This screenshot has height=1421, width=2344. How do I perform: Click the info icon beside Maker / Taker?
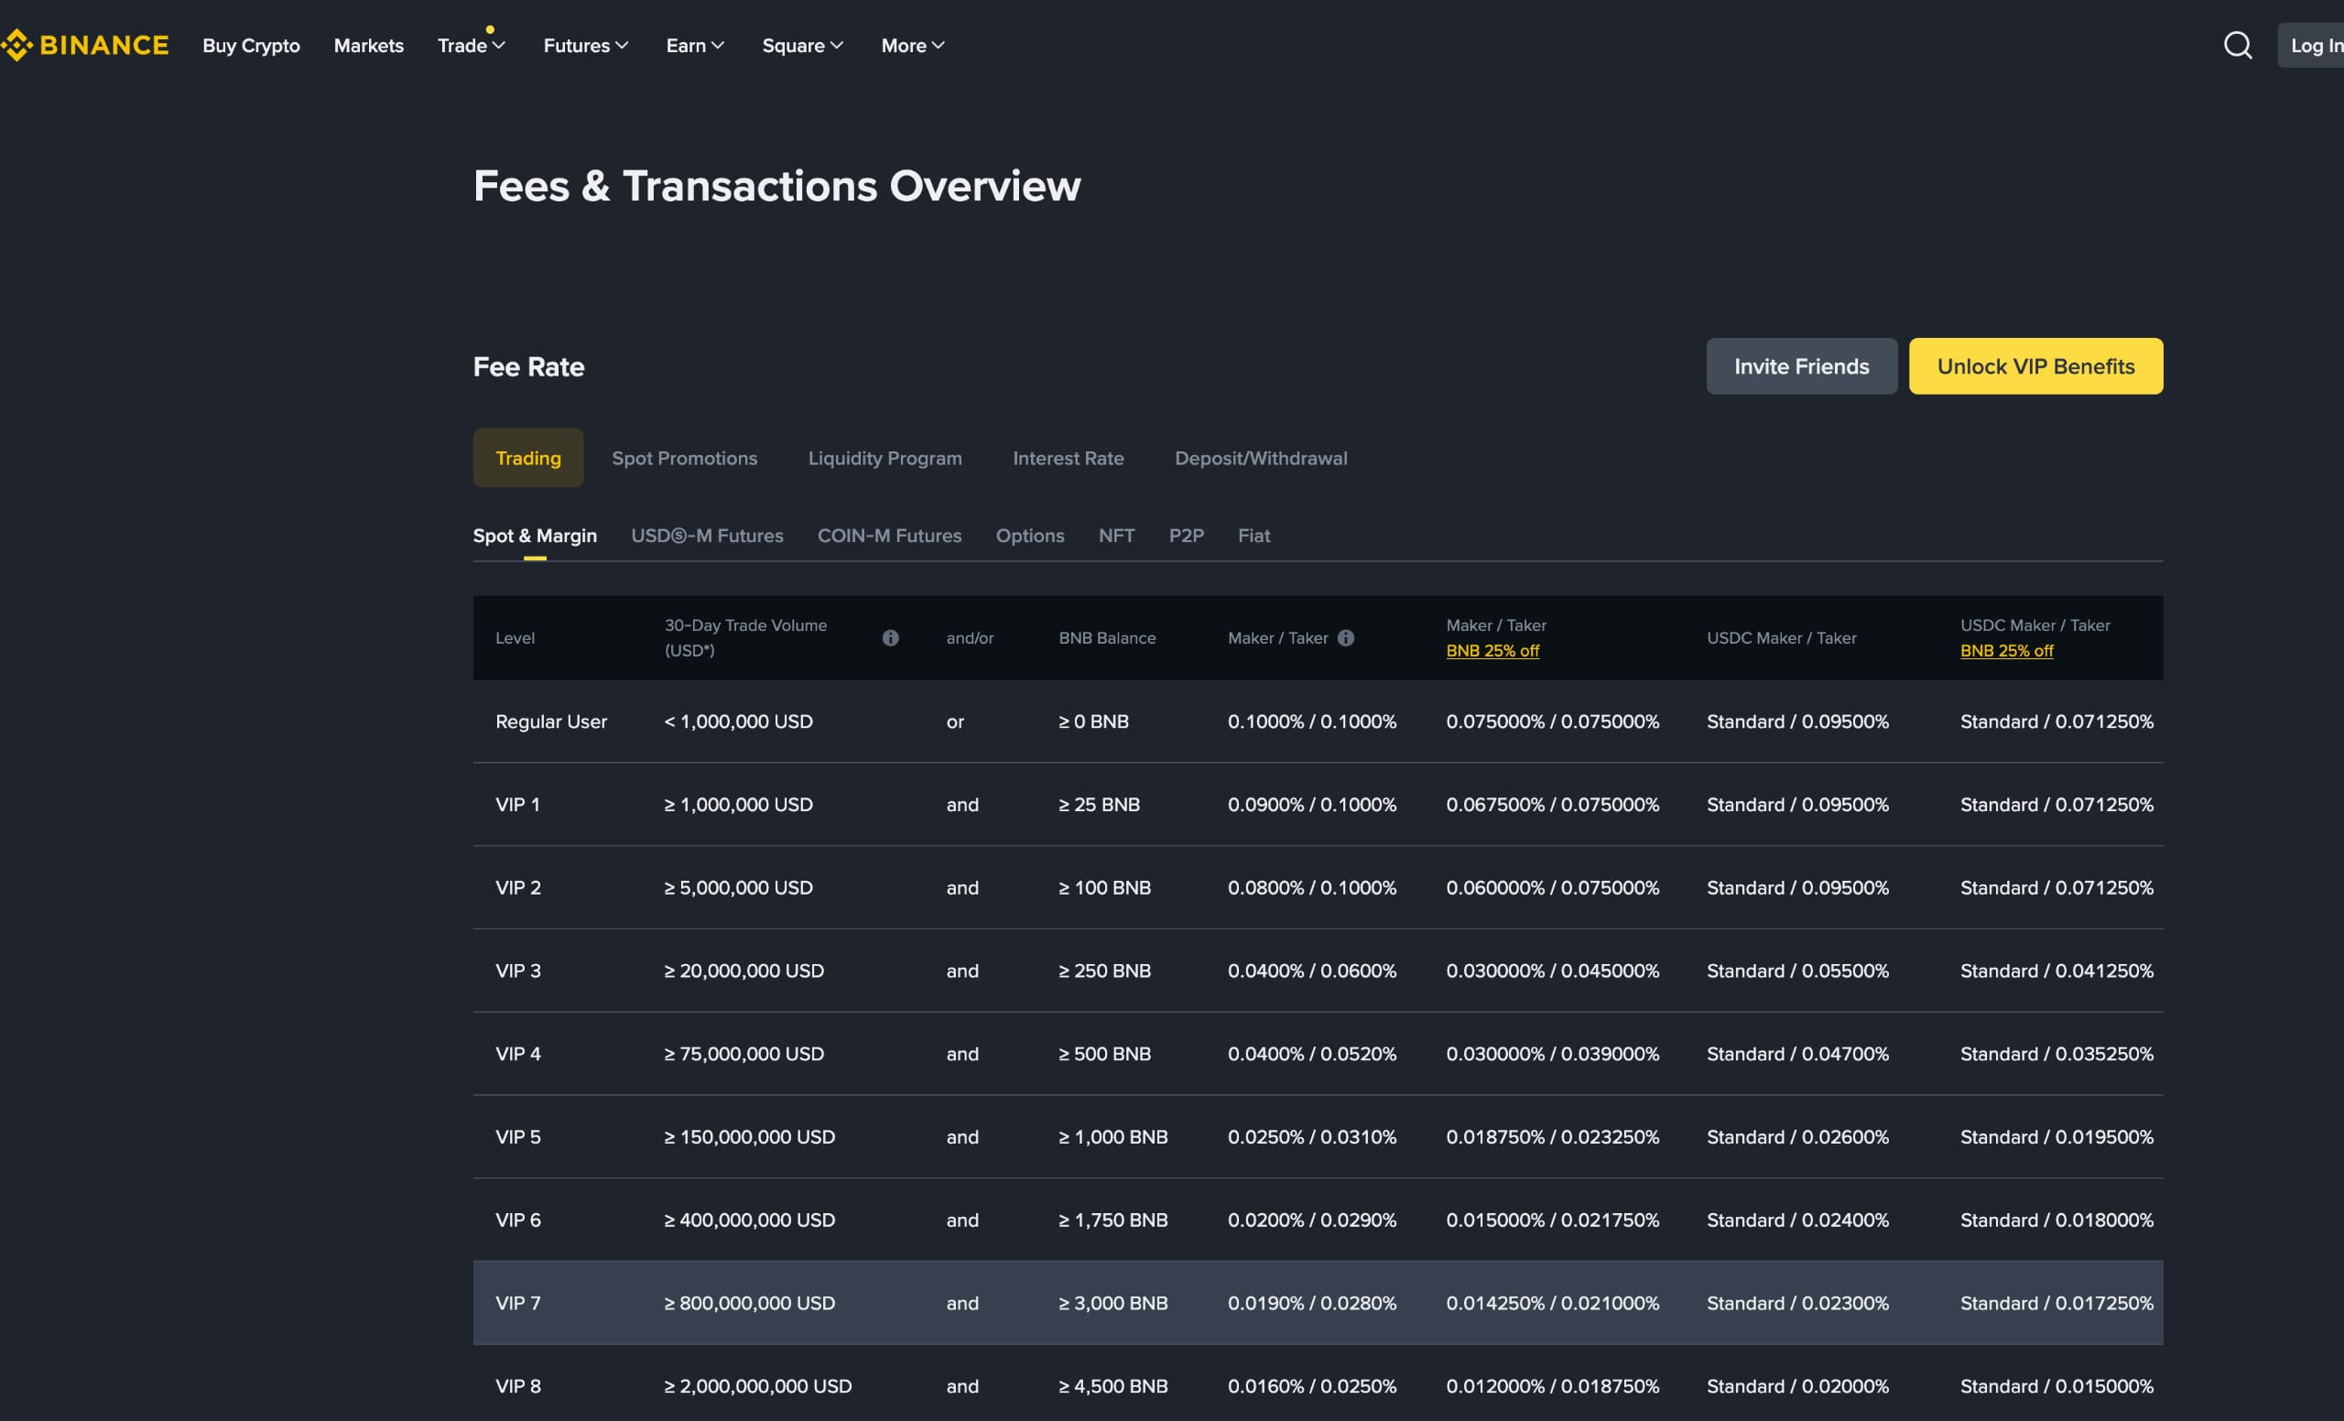point(1345,637)
